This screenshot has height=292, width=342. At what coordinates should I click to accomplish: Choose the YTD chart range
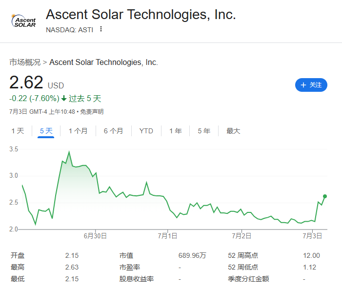(146, 131)
